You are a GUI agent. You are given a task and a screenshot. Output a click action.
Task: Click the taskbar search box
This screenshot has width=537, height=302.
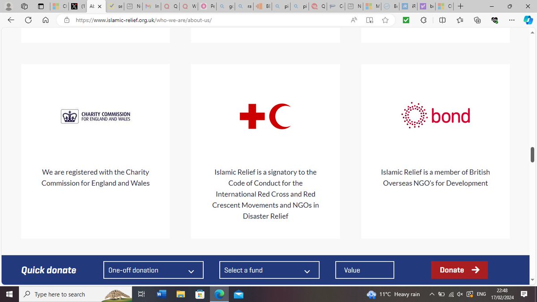click(x=76, y=294)
